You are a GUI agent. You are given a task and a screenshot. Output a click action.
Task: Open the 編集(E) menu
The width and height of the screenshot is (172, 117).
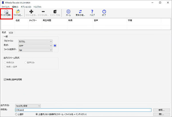pos(15,7)
